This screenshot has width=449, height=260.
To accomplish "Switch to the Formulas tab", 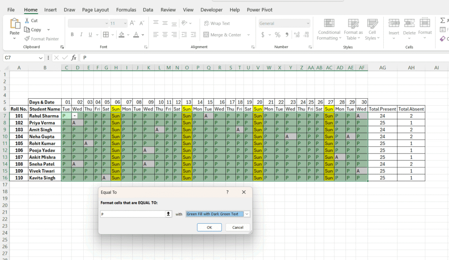I will pos(126,10).
